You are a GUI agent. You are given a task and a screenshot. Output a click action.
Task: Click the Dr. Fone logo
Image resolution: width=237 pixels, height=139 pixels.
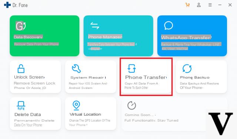click(x=7, y=5)
